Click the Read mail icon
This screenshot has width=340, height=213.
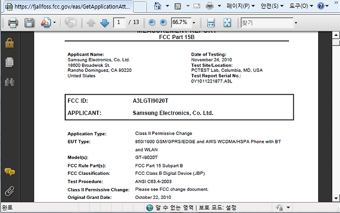(197, 6)
